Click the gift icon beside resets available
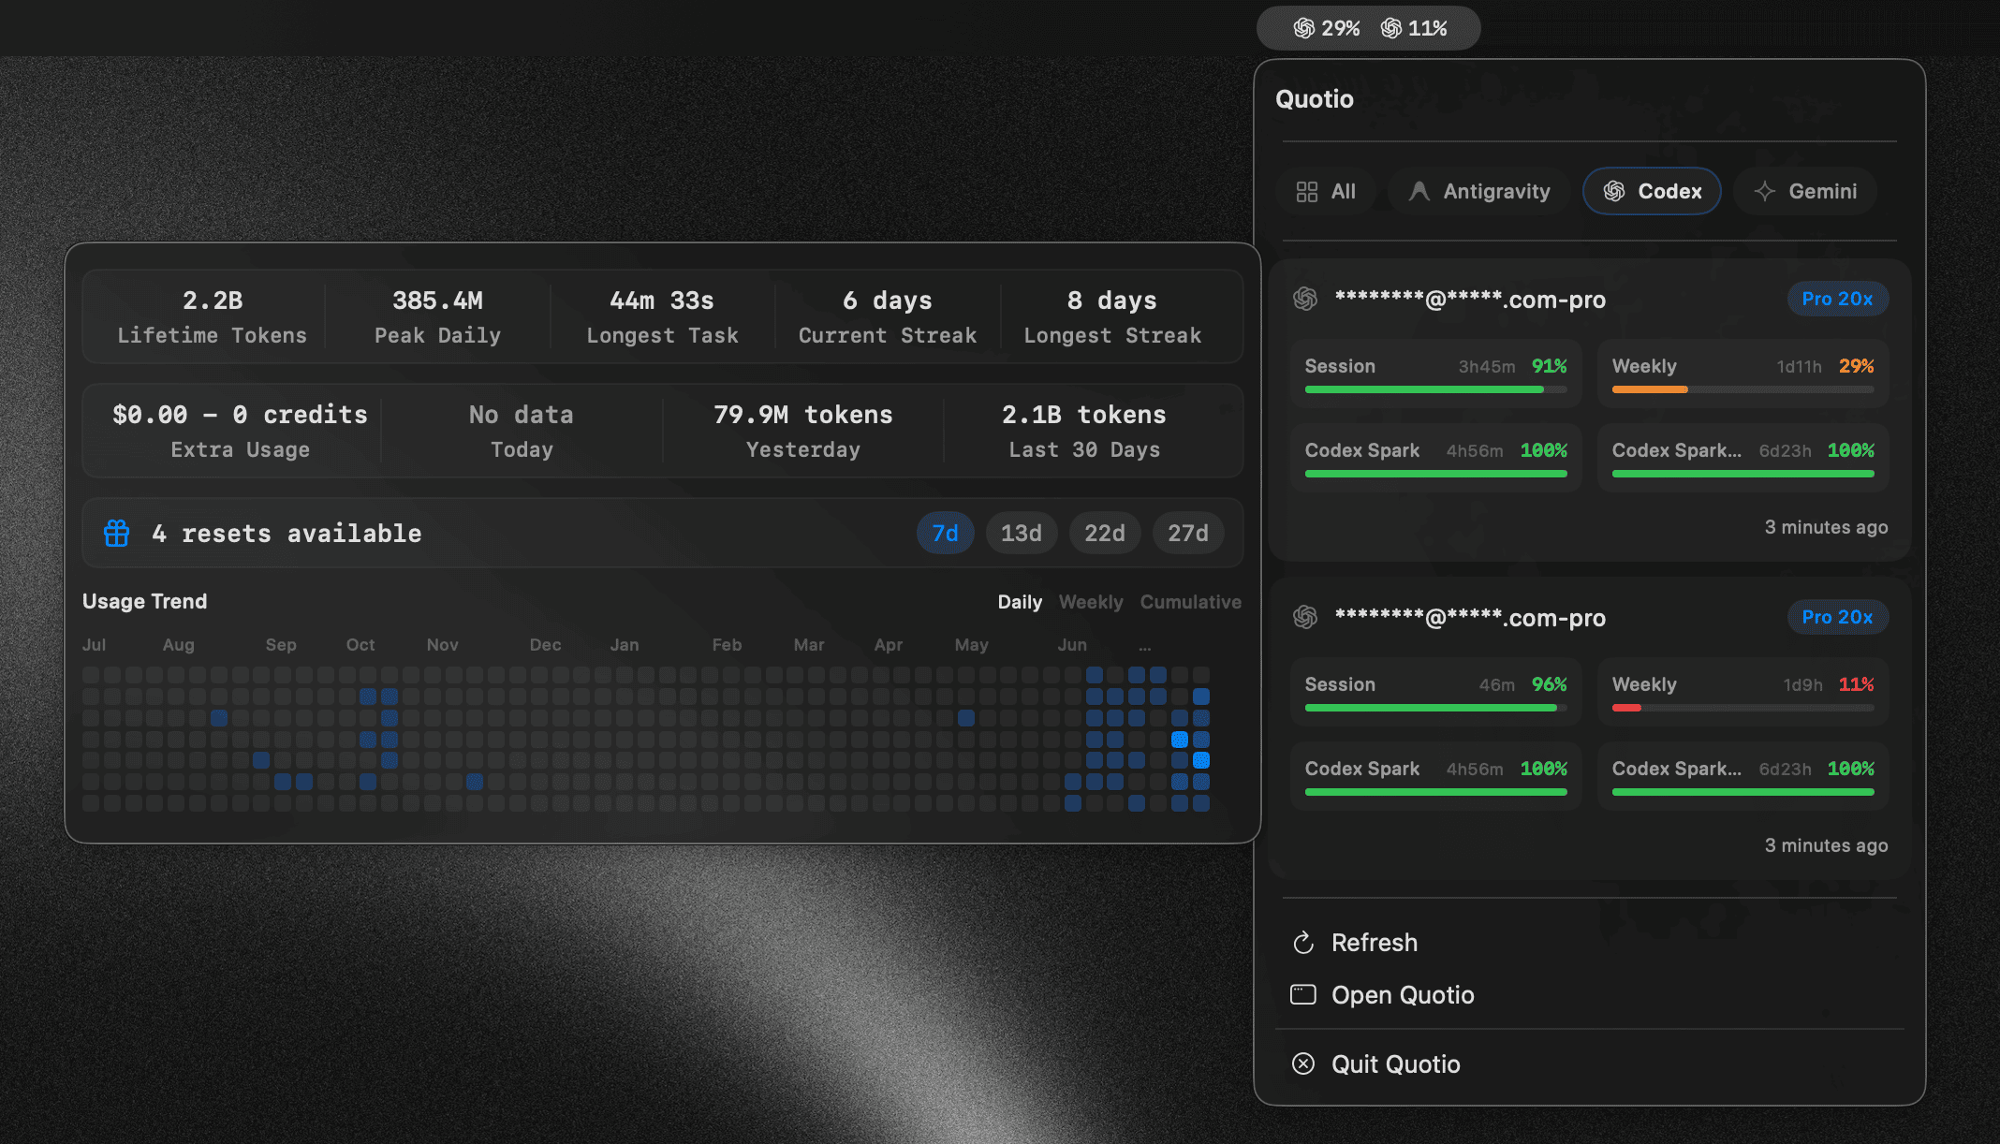 click(x=117, y=533)
